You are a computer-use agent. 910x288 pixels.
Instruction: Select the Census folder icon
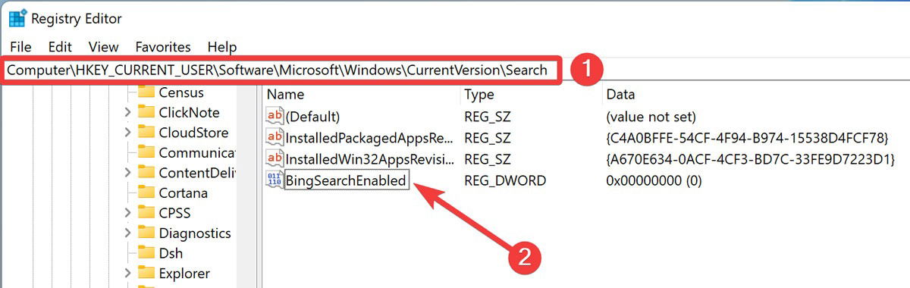[146, 92]
